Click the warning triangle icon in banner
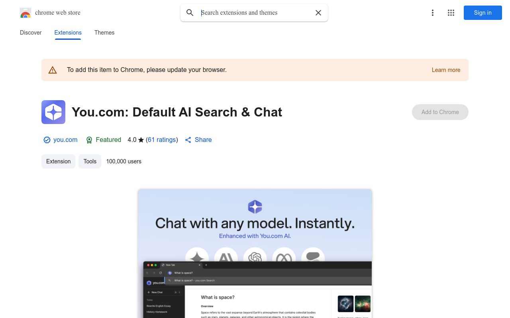Viewport: 510px width, 318px height. click(x=53, y=70)
